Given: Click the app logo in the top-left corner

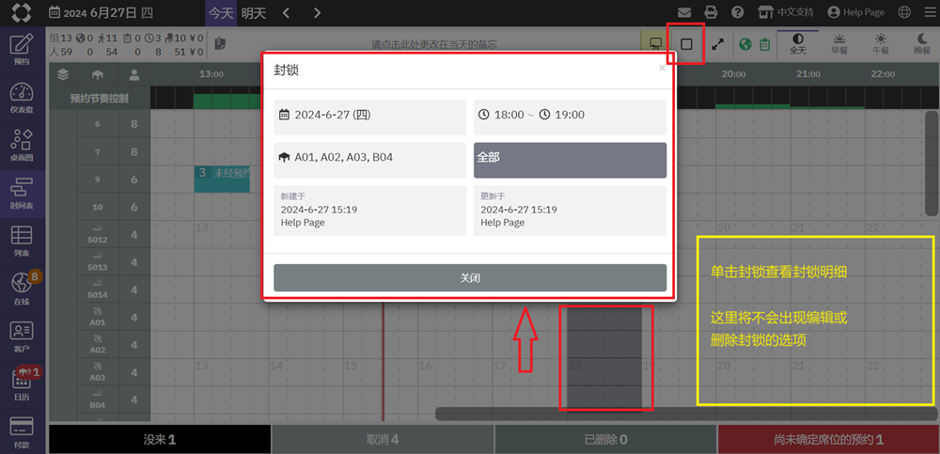Looking at the screenshot, I should point(22,12).
